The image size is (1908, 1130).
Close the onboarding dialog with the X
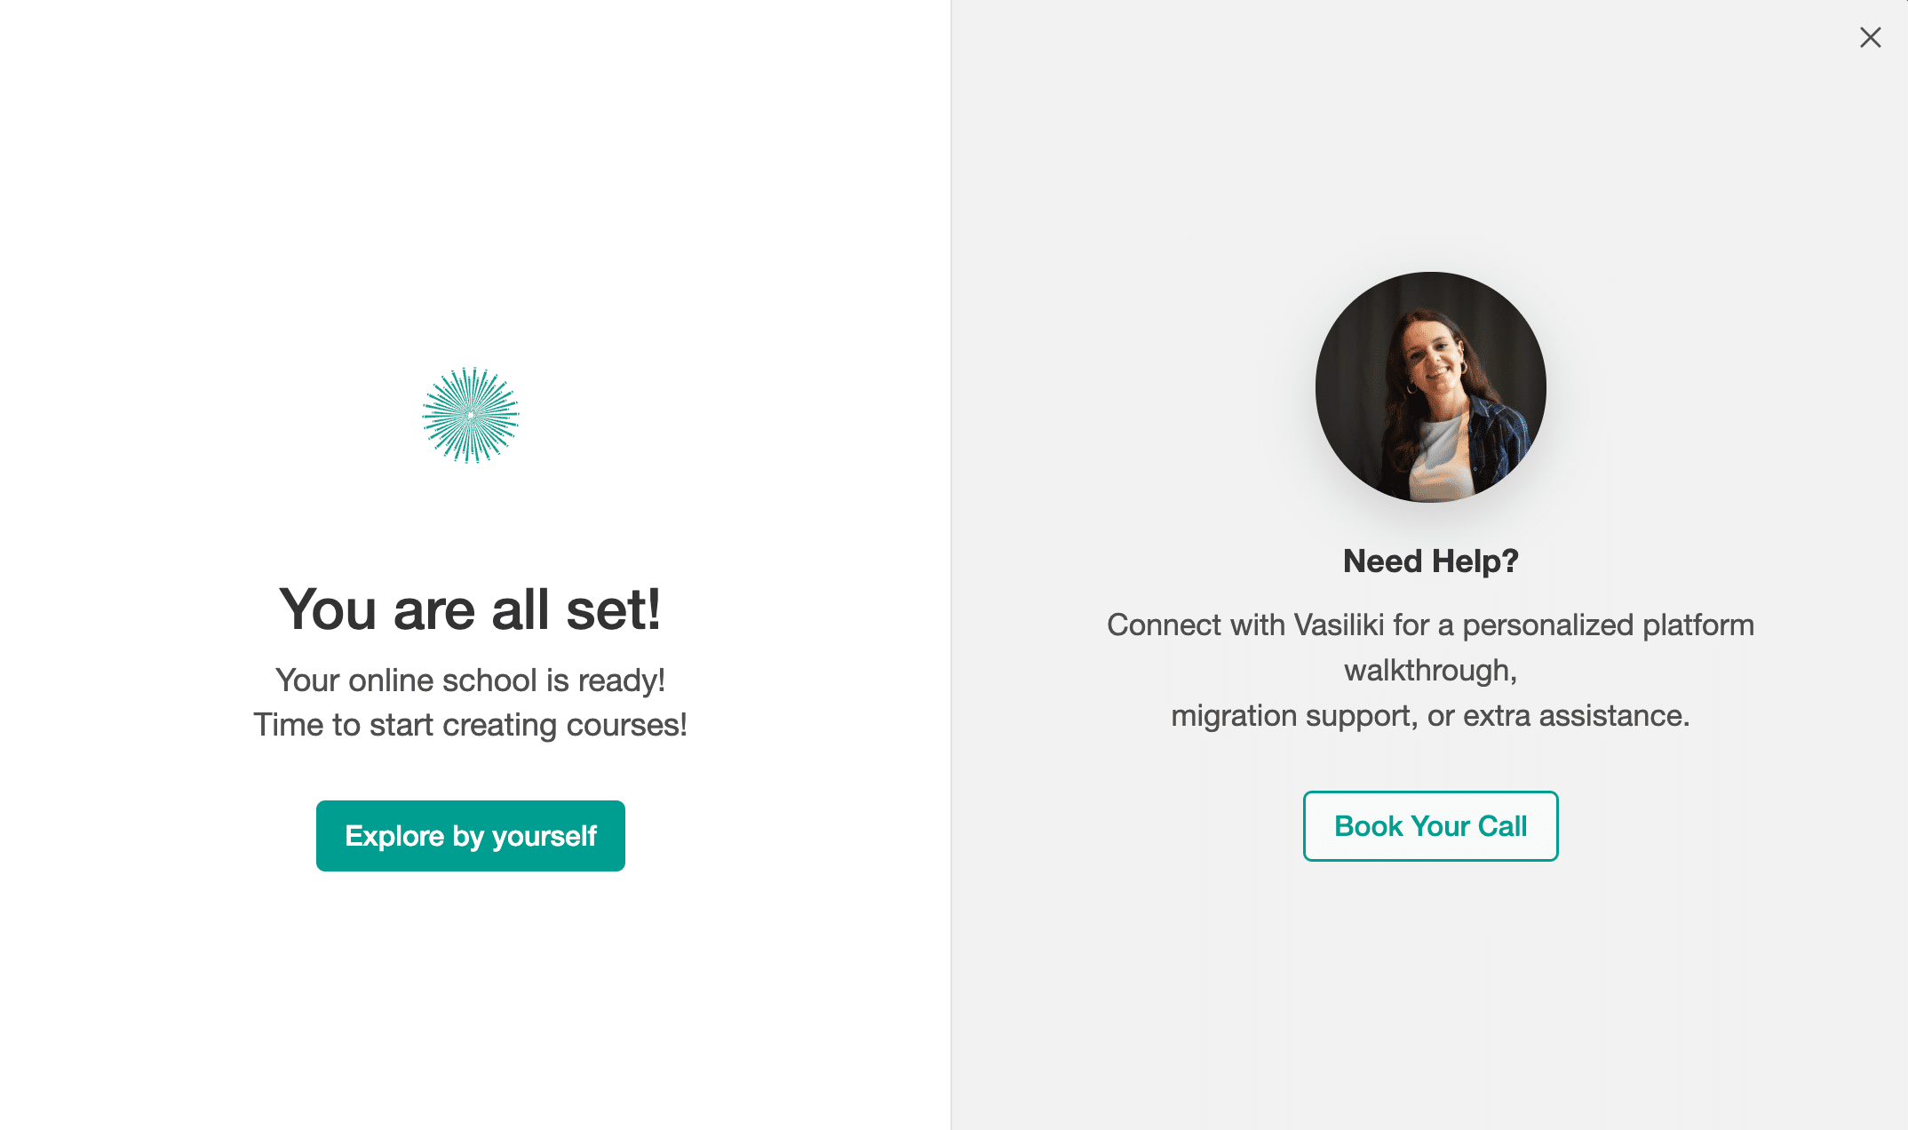click(x=1870, y=37)
